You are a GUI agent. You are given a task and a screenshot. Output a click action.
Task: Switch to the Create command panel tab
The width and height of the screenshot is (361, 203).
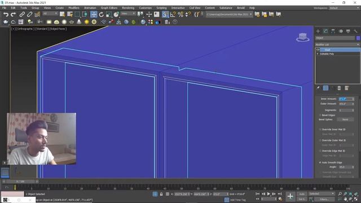pyautogui.click(x=318, y=31)
